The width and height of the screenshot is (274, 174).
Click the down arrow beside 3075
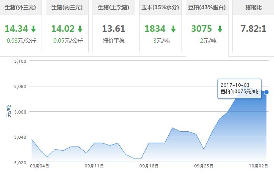click(x=220, y=29)
